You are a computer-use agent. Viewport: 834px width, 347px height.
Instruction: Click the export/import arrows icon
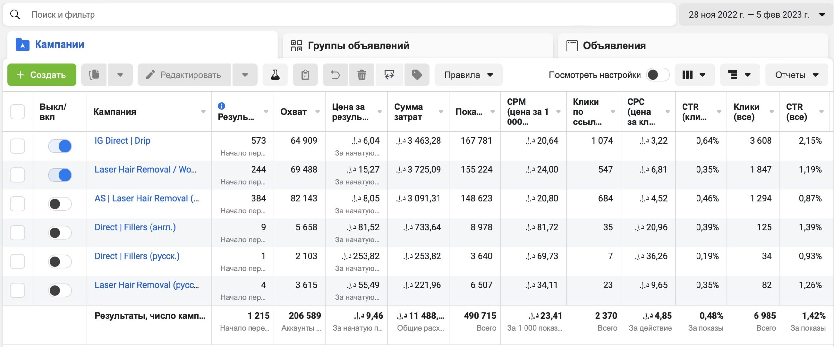[x=389, y=75]
